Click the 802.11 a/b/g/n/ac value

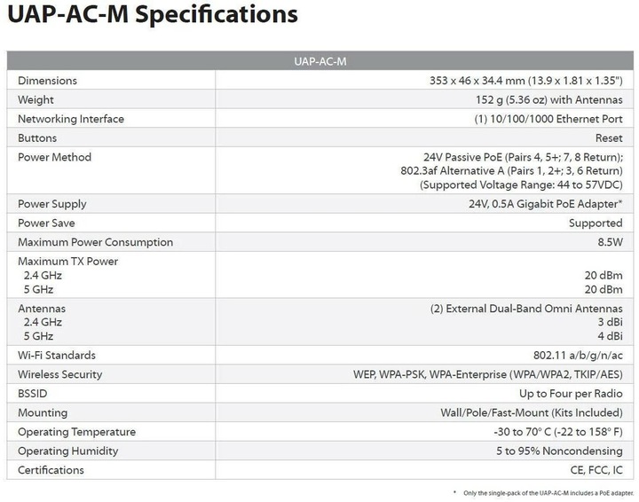(x=578, y=356)
